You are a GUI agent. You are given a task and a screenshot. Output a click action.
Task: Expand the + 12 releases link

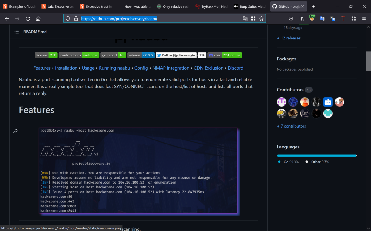289,38
